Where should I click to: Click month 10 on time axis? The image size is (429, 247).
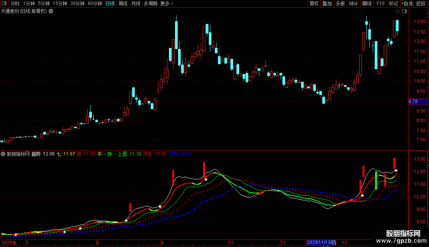click(231, 243)
